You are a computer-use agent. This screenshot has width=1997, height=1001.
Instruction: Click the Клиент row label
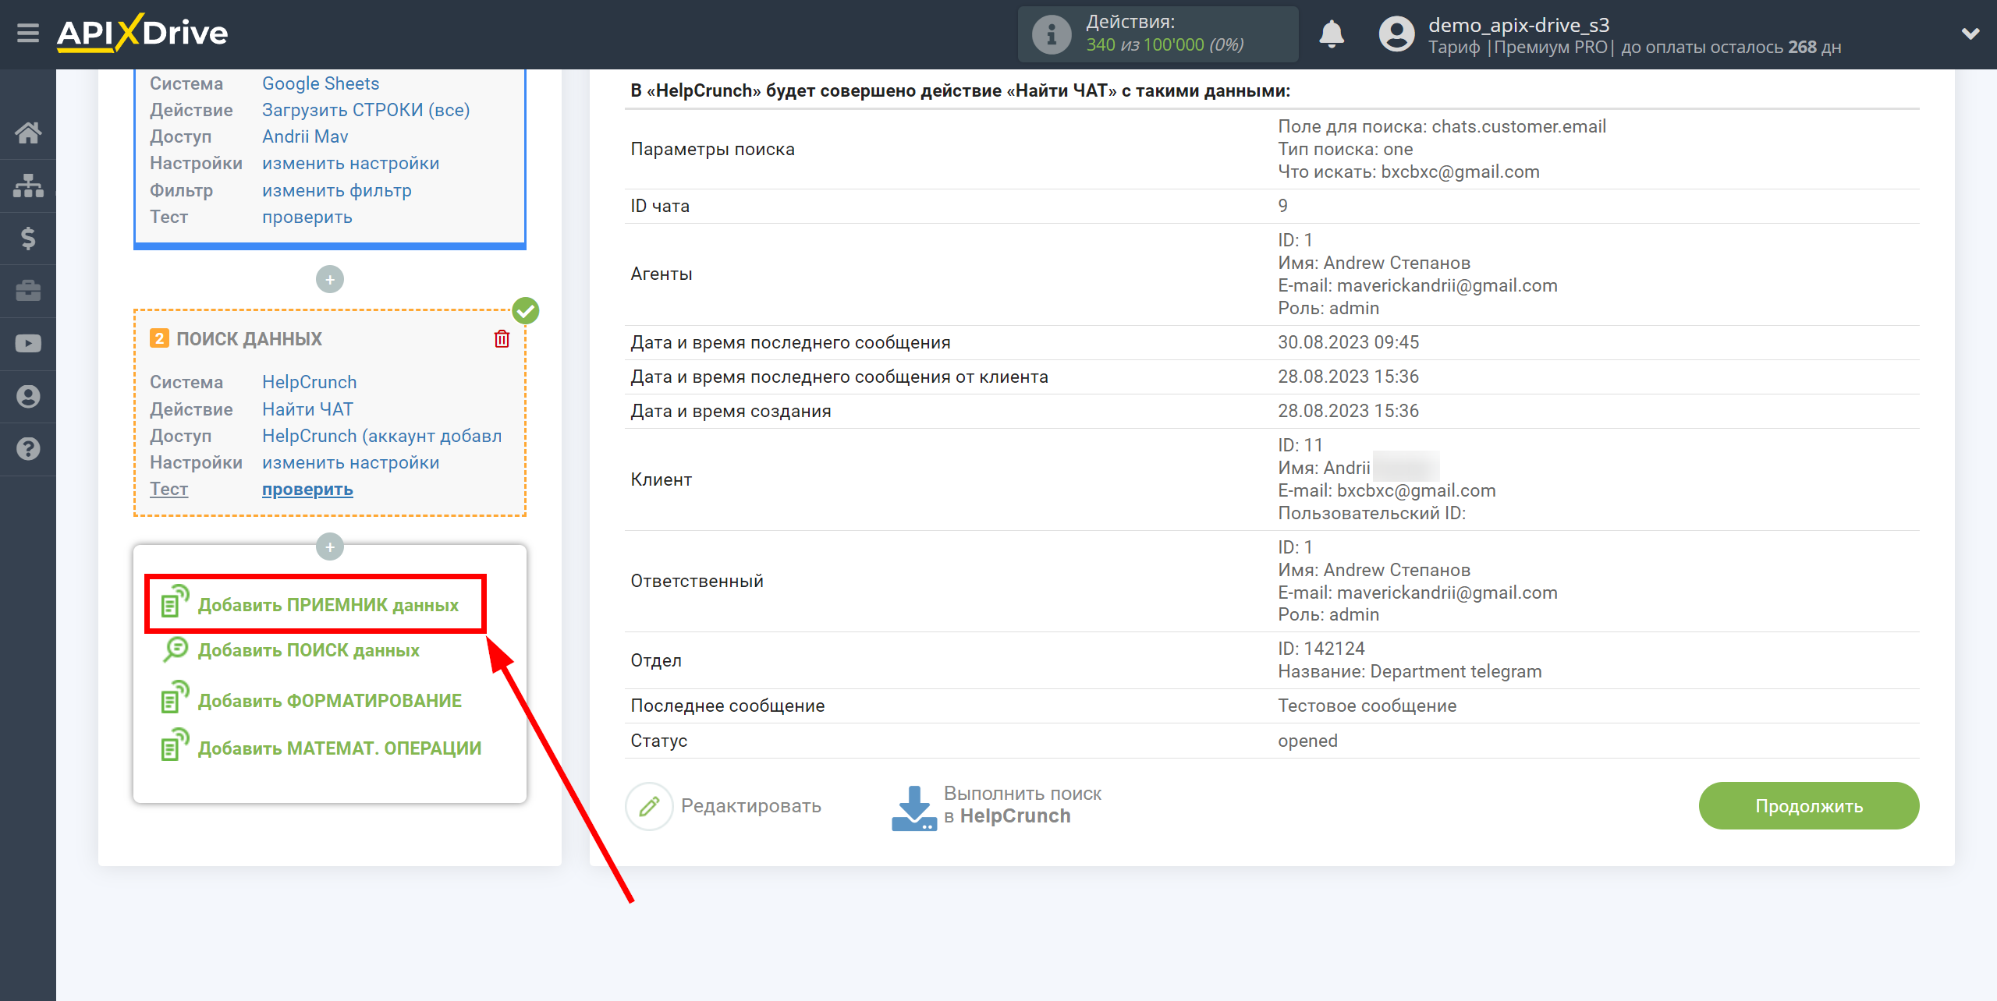pos(661,479)
